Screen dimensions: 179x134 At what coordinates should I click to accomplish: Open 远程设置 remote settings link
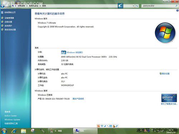[x=8, y=22]
